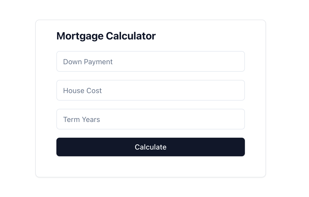
Task: Focus the House Cost input field
Action: click(151, 90)
